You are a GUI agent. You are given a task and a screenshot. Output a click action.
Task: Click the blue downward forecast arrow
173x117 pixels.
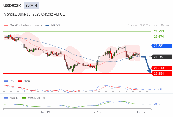click(x=146, y=64)
